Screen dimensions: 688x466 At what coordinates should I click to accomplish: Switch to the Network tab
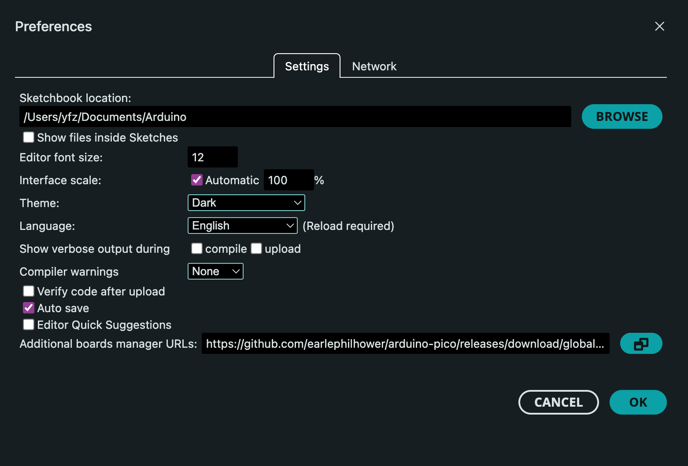click(374, 66)
